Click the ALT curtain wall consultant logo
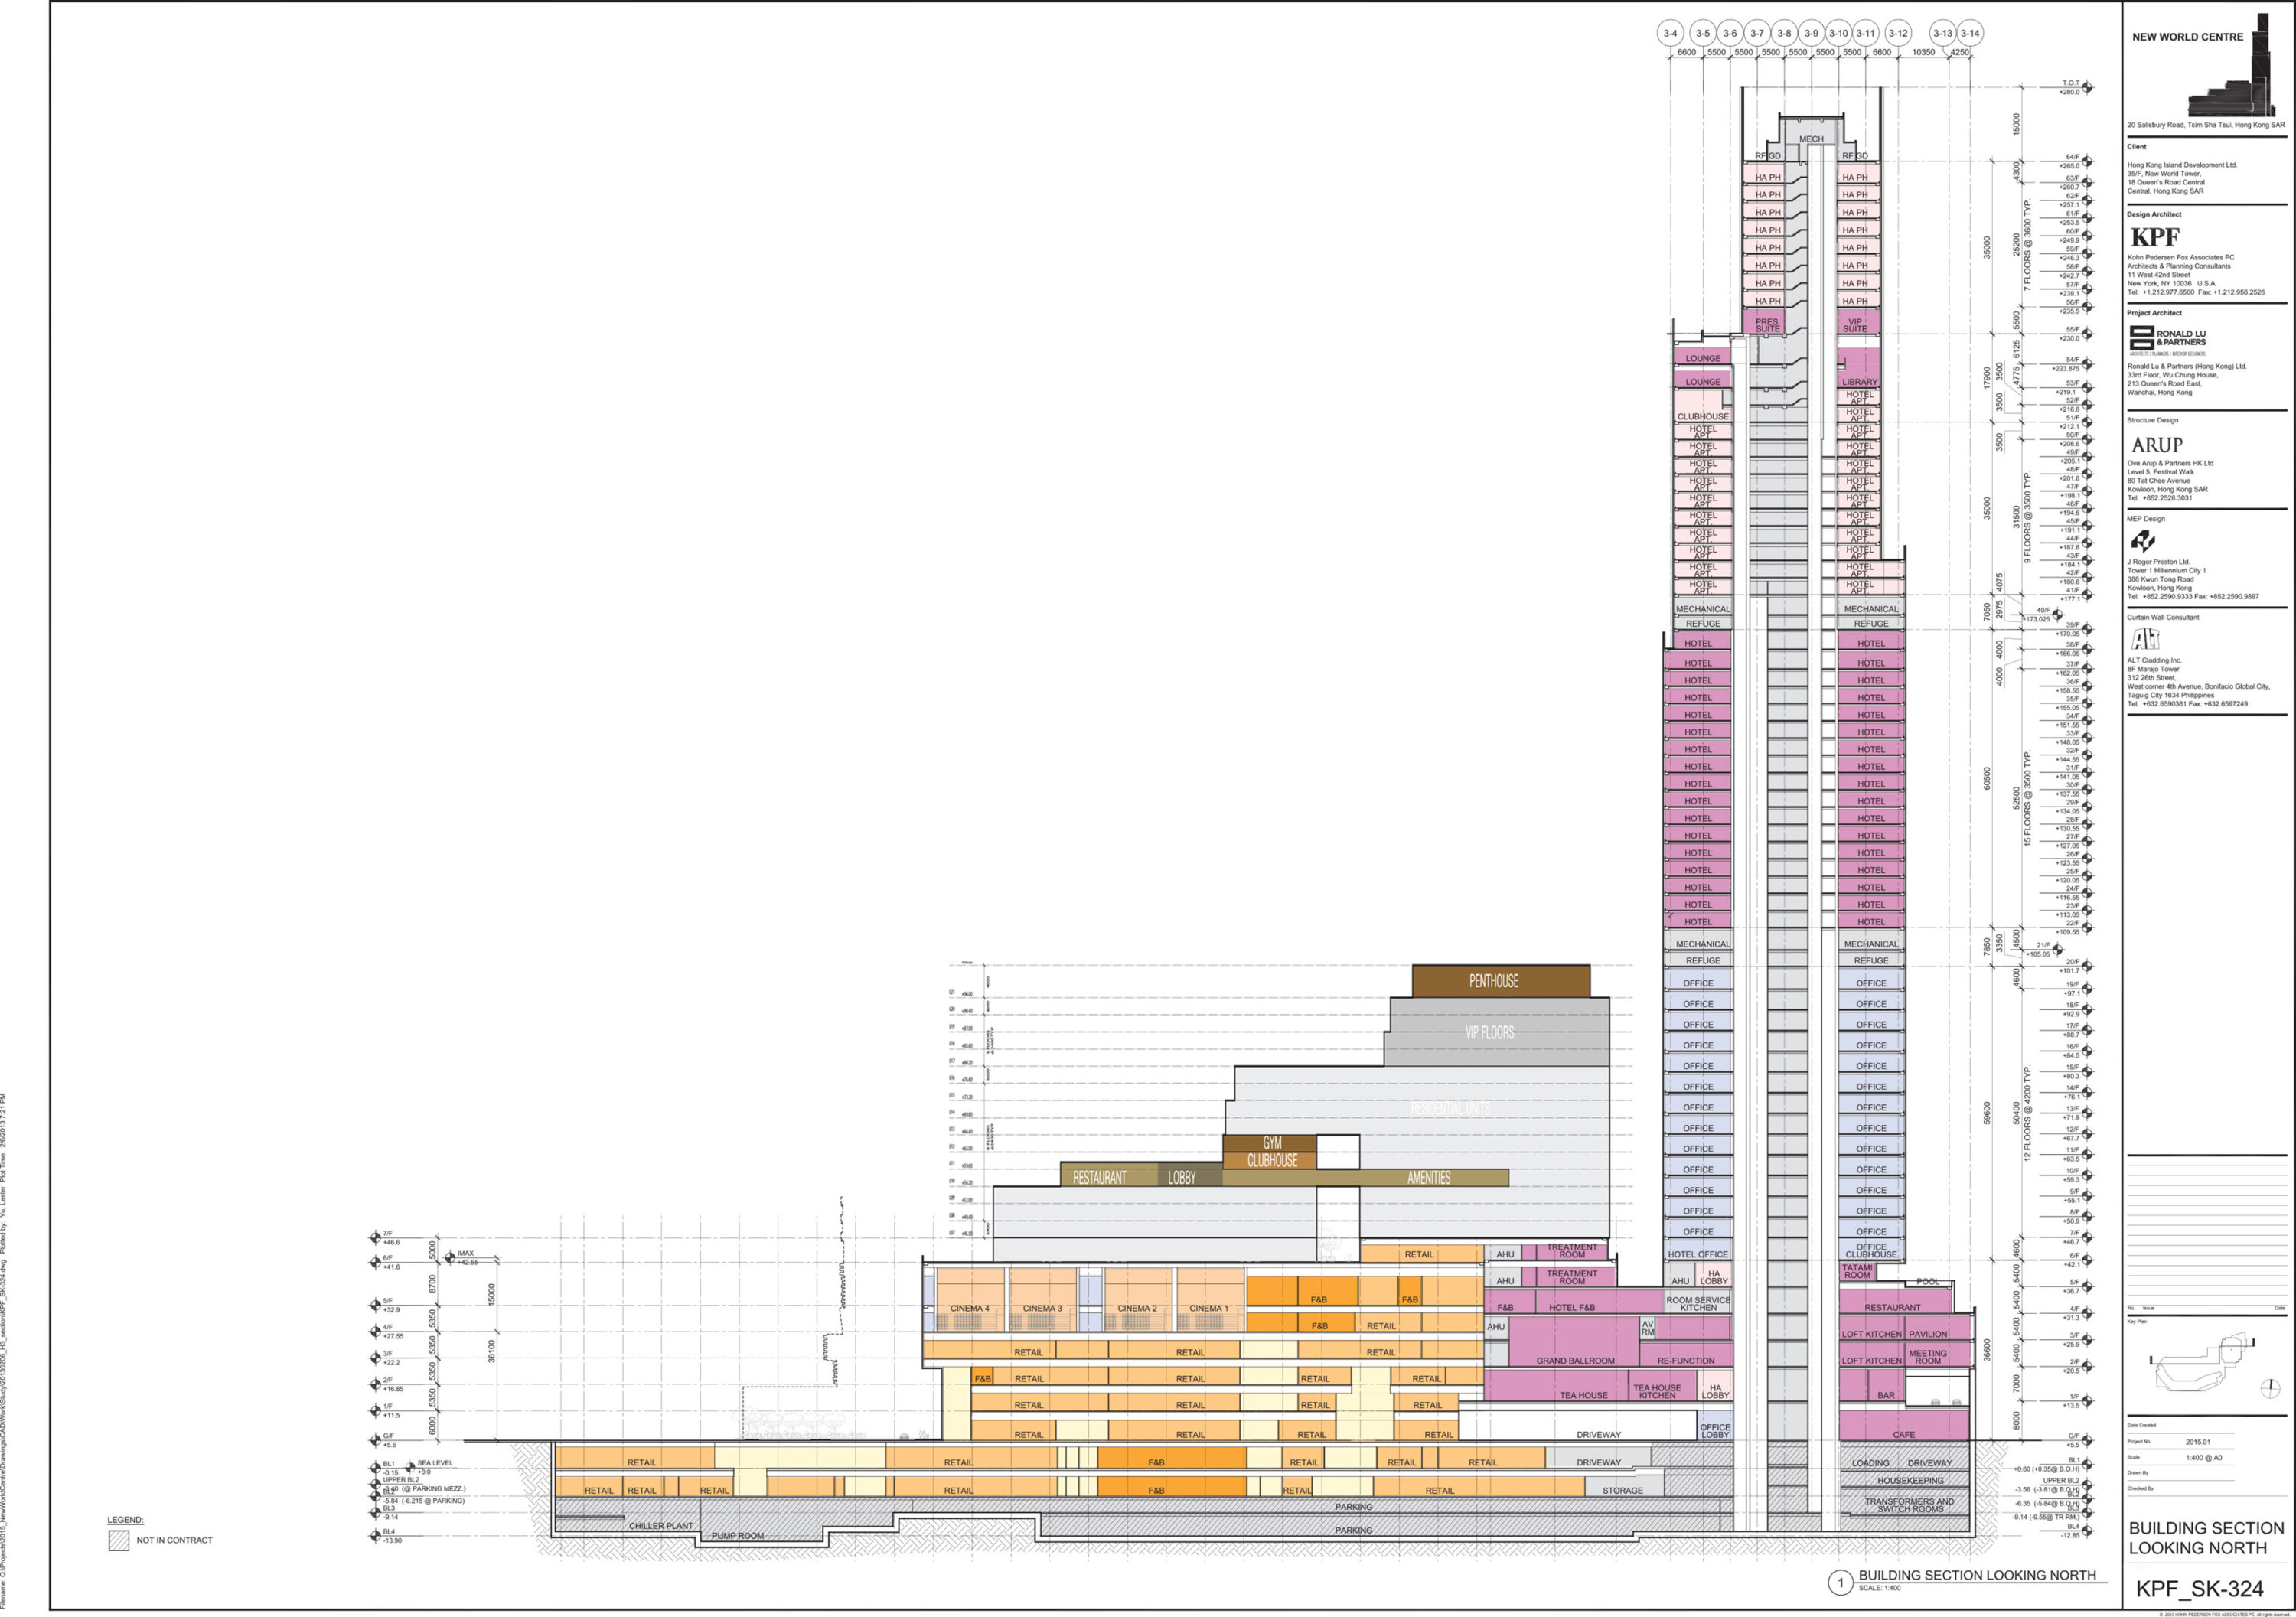Viewport: 2296px width, 1617px height. tap(2144, 638)
